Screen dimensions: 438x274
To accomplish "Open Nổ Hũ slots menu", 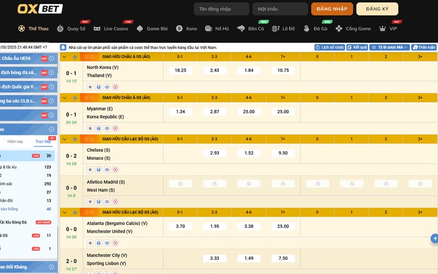I will tap(217, 28).
